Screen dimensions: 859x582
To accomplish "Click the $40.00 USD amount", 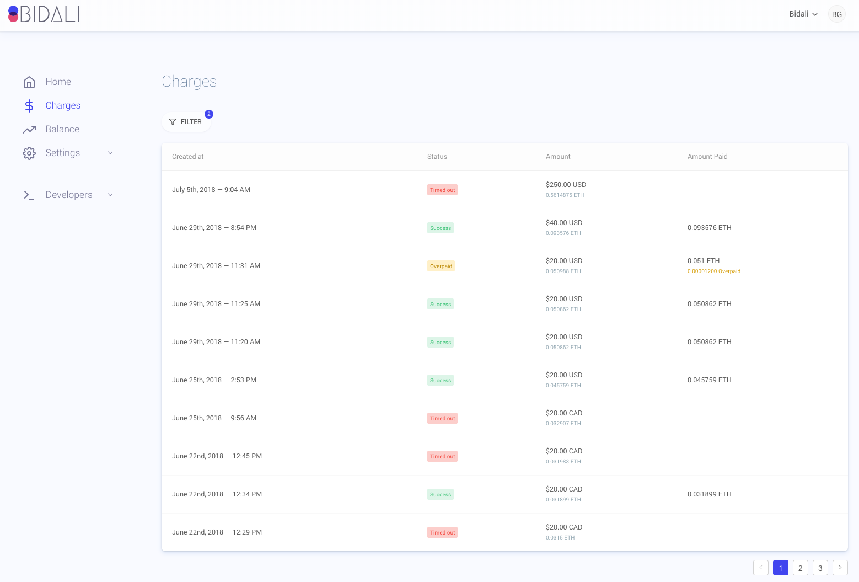I will (564, 223).
